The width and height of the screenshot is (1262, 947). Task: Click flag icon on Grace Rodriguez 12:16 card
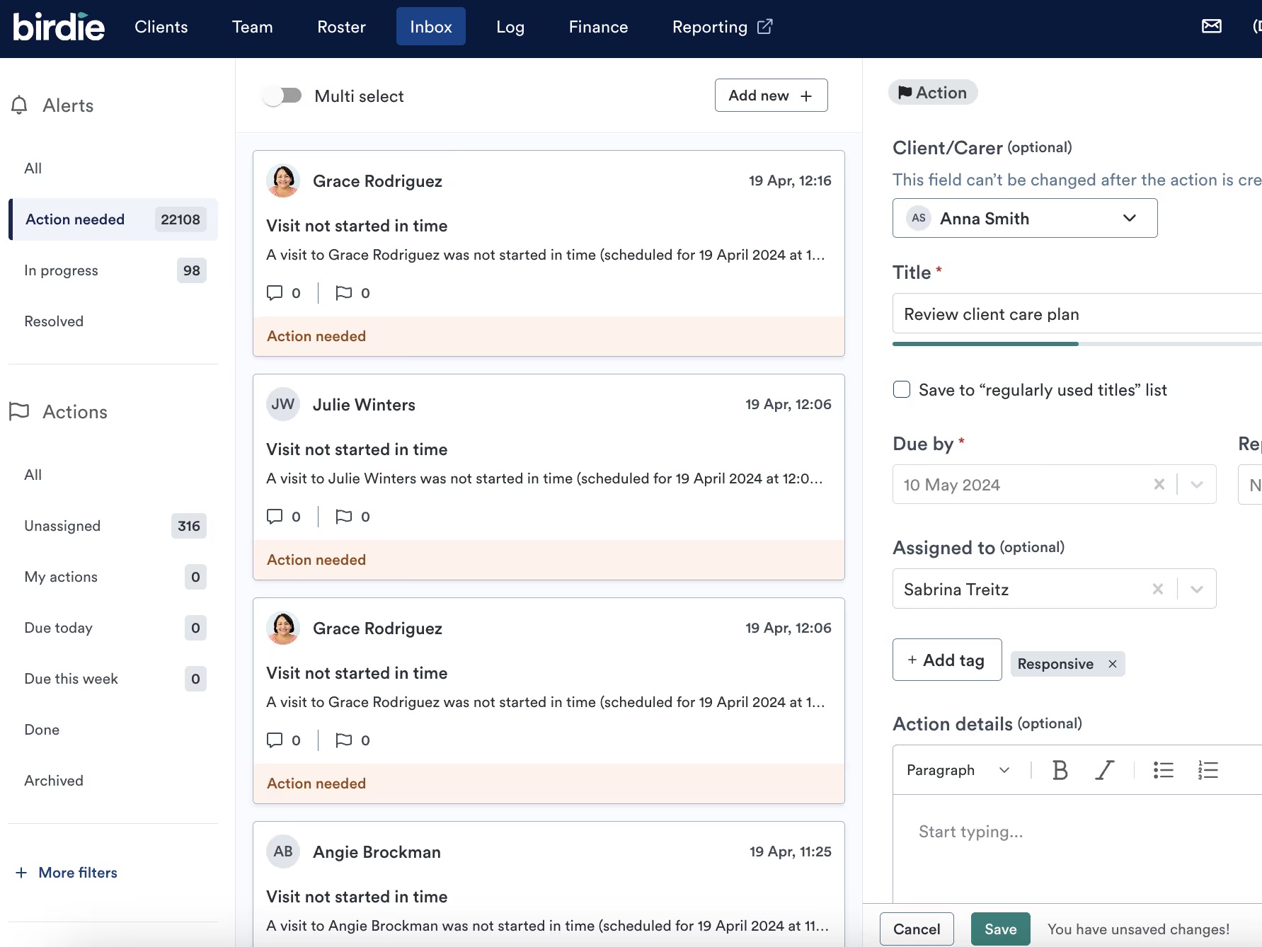344,292
